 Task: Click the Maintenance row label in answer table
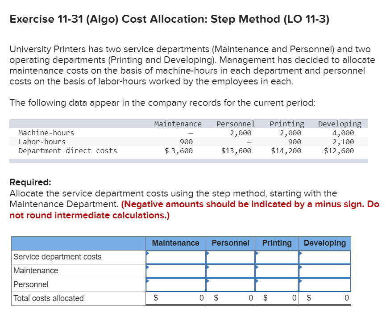pos(29,271)
